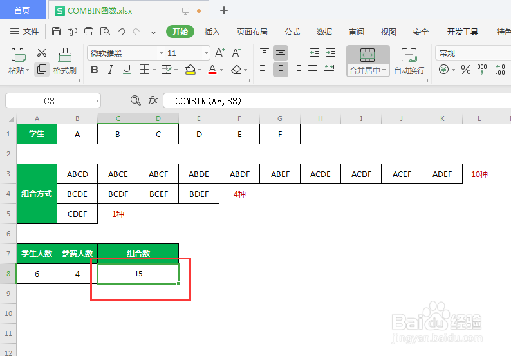Align text left
Screen dimensions: 511x356
265,69
